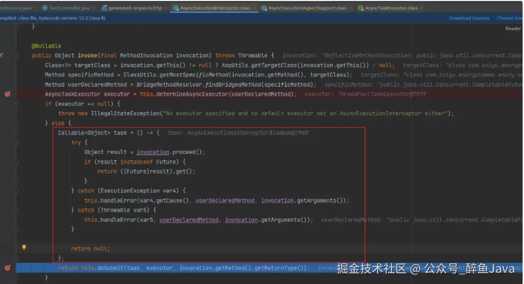The width and height of the screenshot is (524, 284).
Task: Switch to the TestController.java tab
Action: click(69, 7)
